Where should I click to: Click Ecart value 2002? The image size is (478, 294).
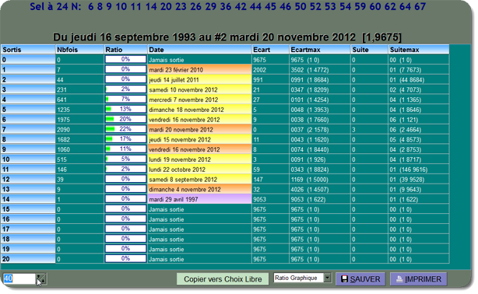coord(259,70)
